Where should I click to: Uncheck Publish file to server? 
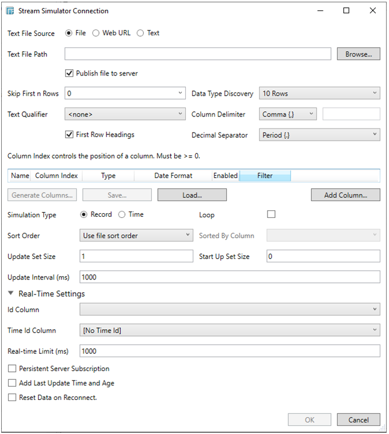tap(70, 74)
